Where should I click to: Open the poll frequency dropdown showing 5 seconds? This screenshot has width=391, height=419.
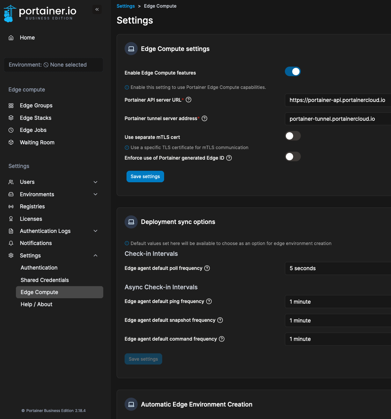pos(338,268)
